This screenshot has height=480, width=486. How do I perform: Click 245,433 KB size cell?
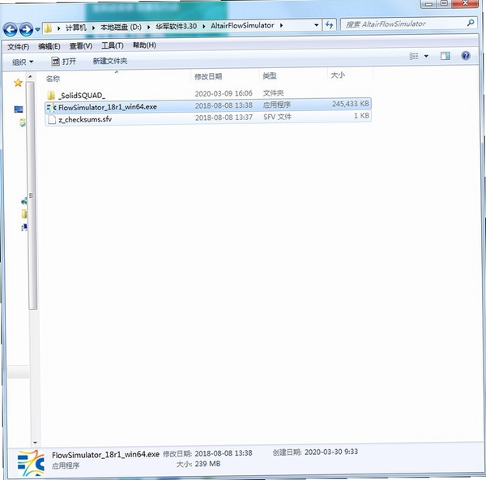point(350,104)
